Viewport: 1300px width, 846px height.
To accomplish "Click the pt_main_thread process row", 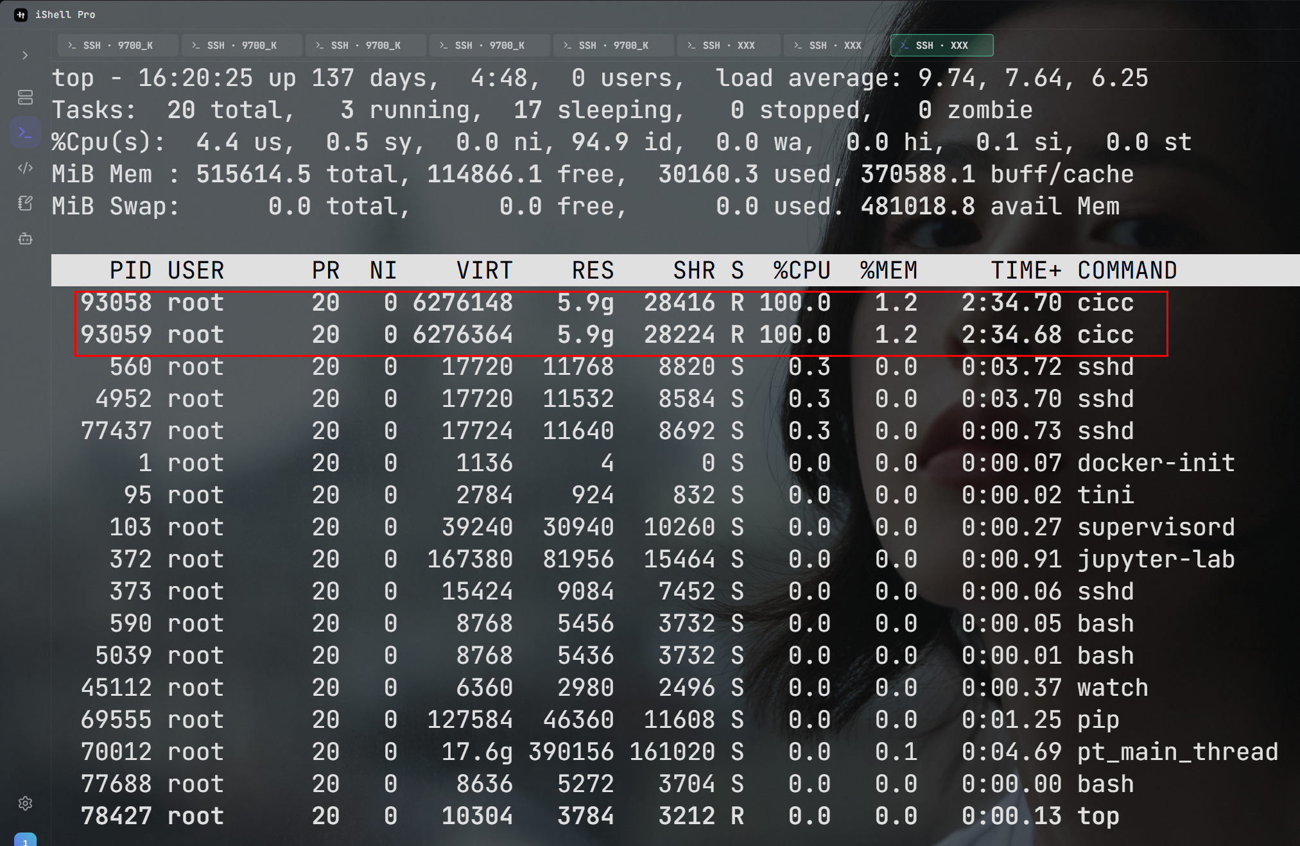I will coord(675,752).
